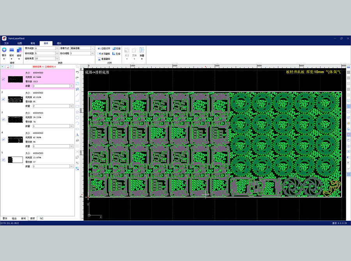The width and height of the screenshot is (351, 261).
Task: Click the 水平翻转 button
Action: [104, 53]
